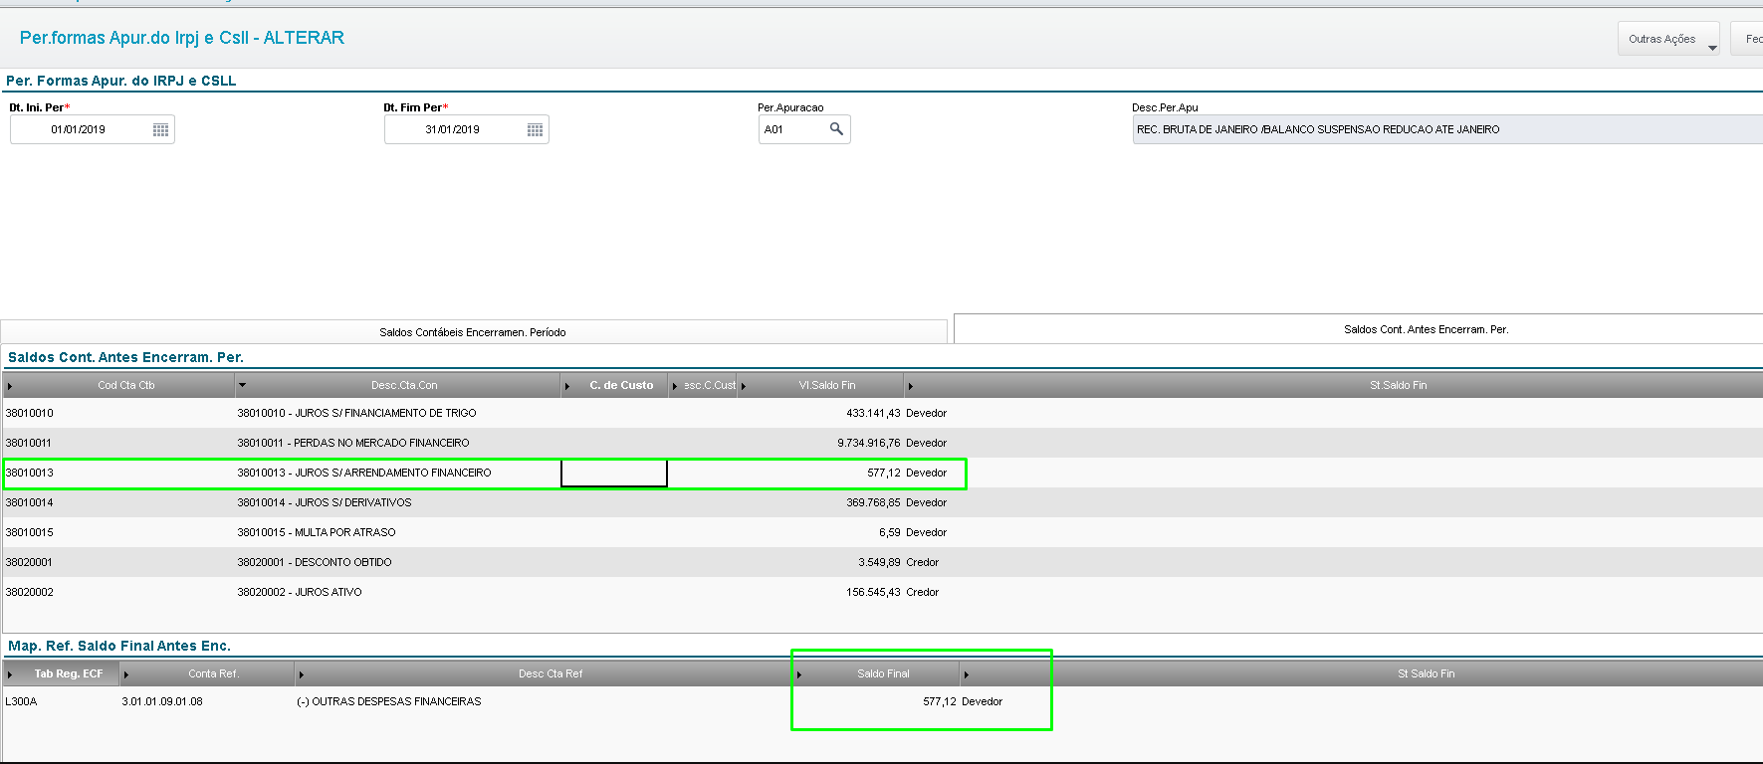The height and width of the screenshot is (764, 1763).
Task: Click the Per.Apuracao field with A01
Action: point(804,129)
